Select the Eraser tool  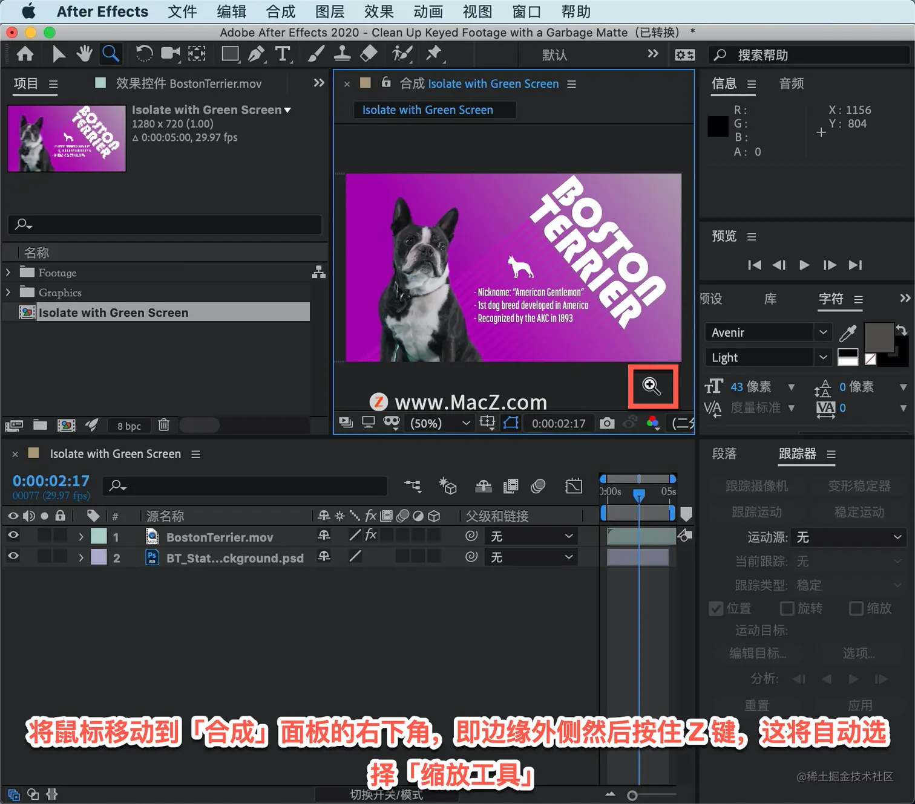tap(369, 54)
